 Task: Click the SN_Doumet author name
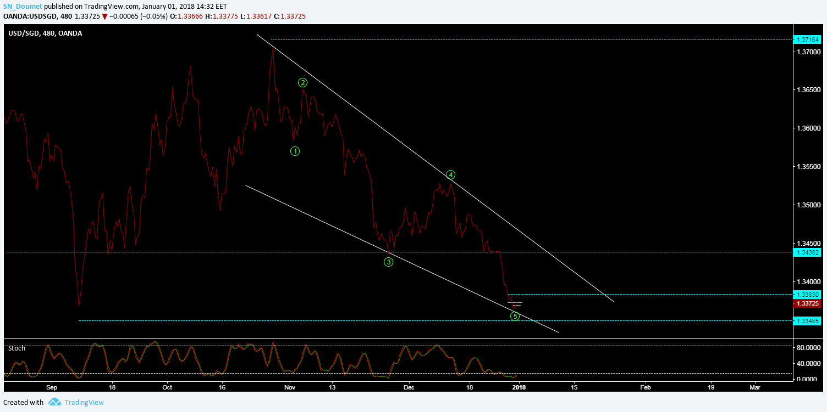[23, 6]
